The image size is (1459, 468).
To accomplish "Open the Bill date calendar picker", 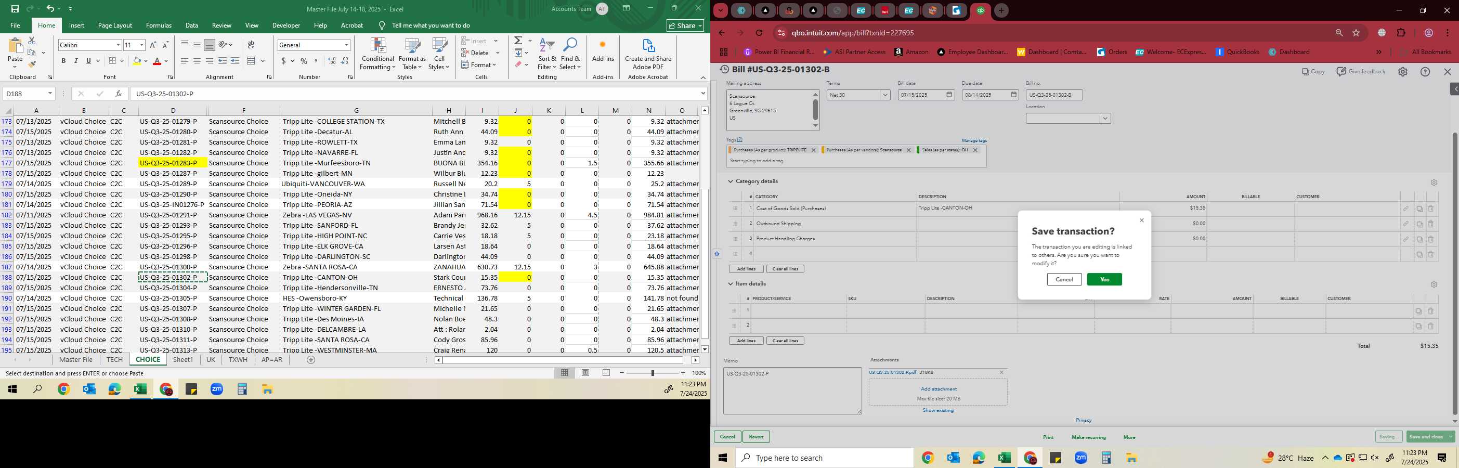I will [x=949, y=95].
